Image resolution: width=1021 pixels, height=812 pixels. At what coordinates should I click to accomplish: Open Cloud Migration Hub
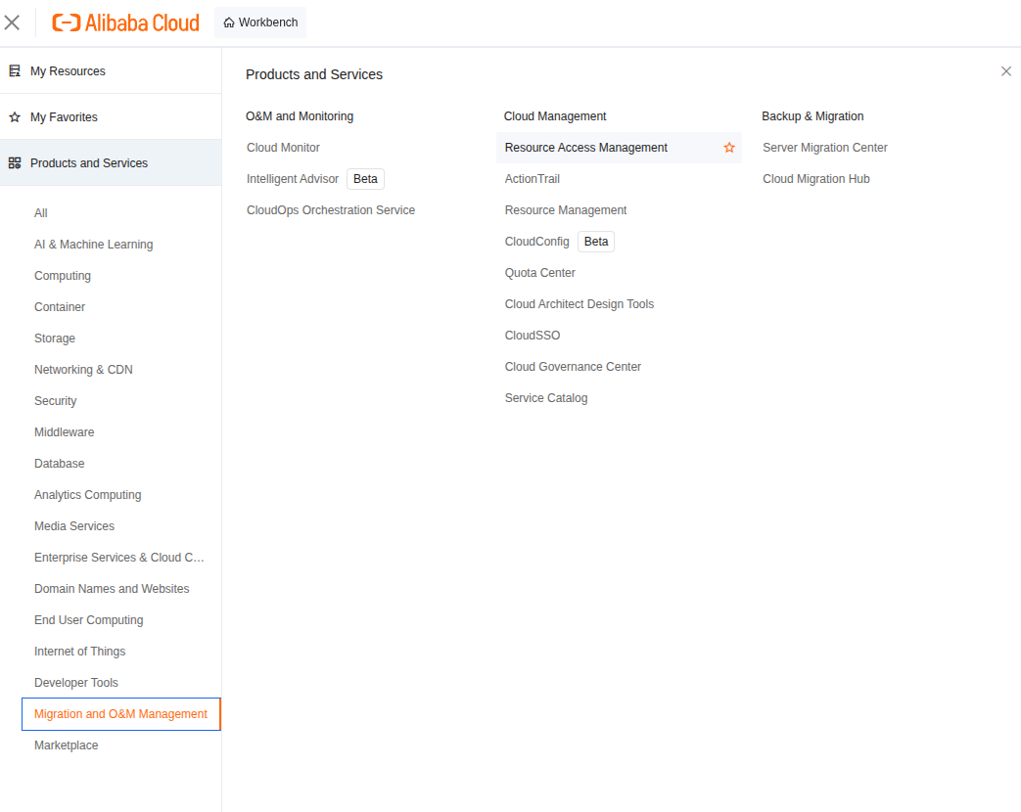[816, 179]
